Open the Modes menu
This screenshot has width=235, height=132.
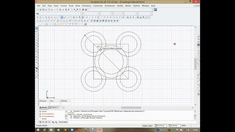128,6
